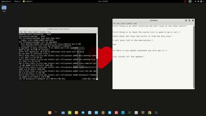Click the power icon in the top bar
Image resolution: width=206 pixels, height=116 pixels.
pos(201,1)
